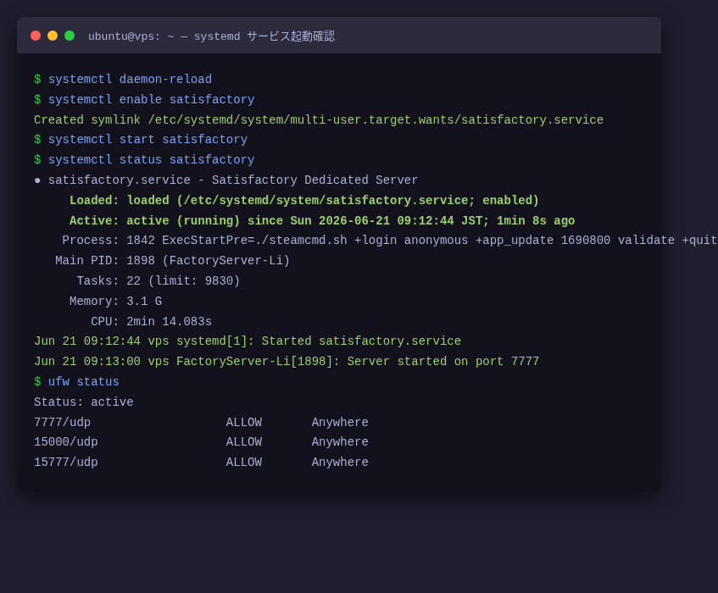This screenshot has height=593, width=718.
Task: Click the green maximize window button
Action: tap(70, 36)
